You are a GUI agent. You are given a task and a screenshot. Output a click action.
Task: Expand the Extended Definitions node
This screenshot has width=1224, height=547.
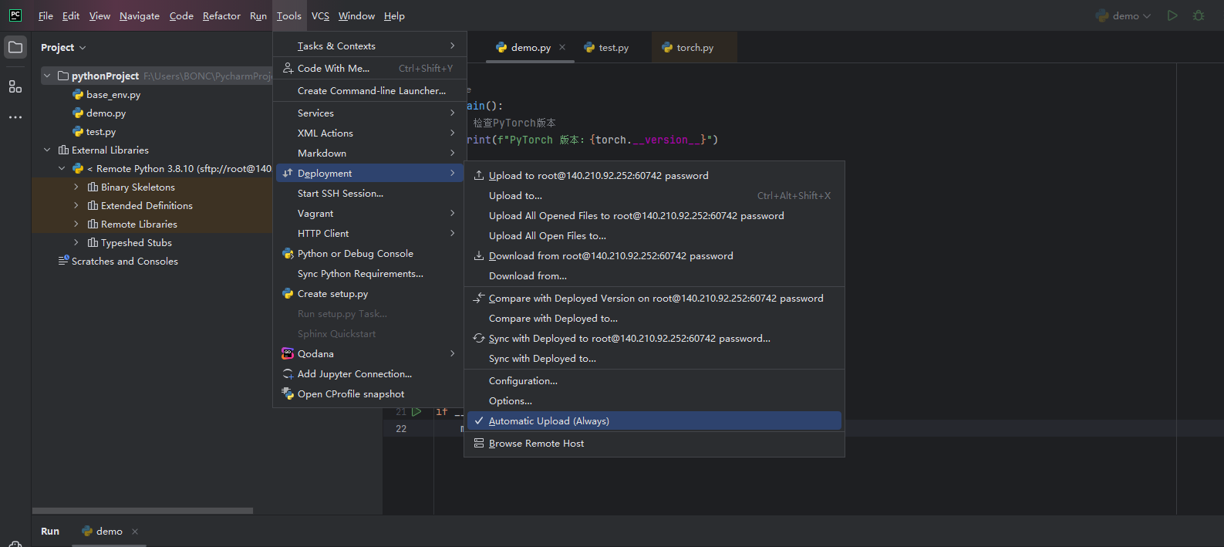[76, 205]
